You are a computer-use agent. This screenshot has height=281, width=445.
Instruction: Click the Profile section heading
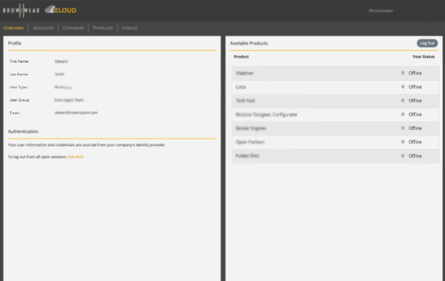(15, 43)
